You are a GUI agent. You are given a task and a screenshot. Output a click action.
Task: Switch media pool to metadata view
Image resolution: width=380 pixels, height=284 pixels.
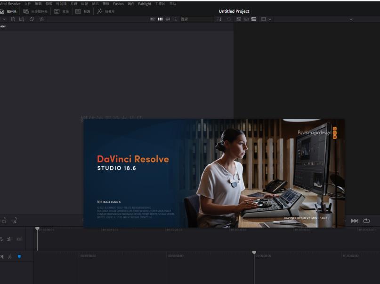coord(153,19)
